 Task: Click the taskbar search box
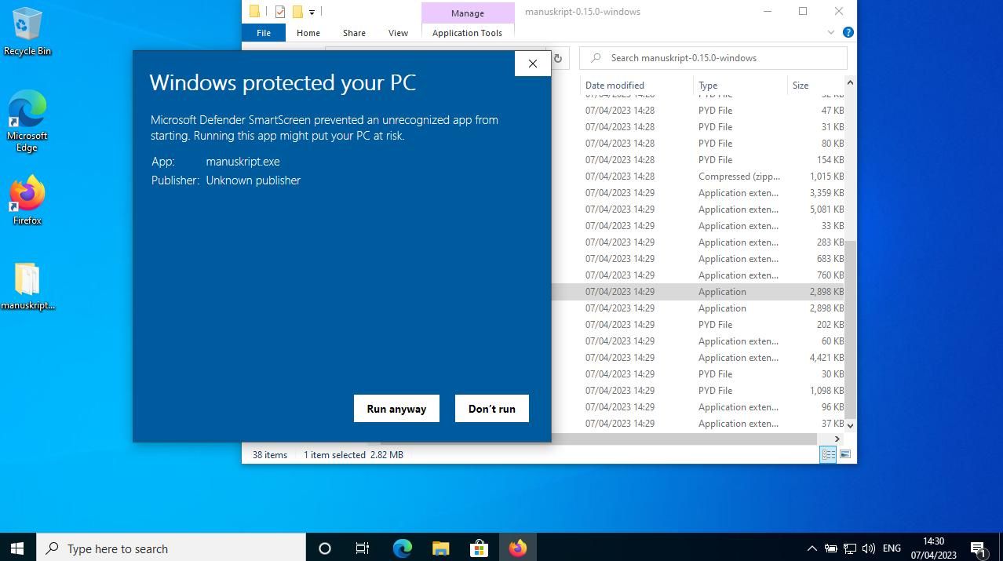click(171, 548)
